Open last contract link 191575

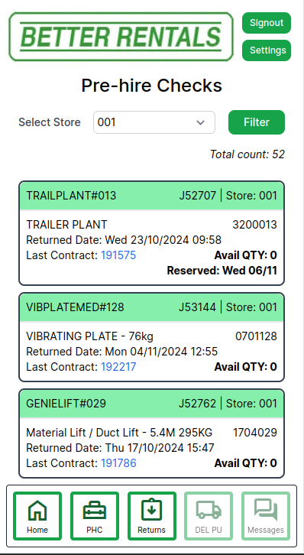click(x=118, y=255)
